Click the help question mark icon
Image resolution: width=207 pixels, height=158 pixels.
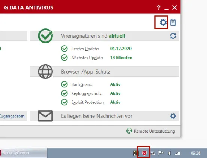(x=159, y=7)
